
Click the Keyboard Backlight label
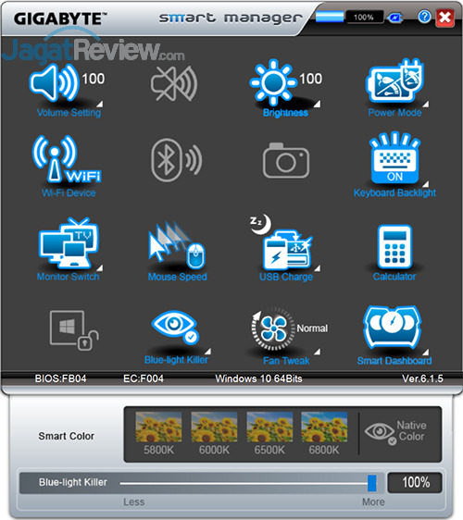394,193
